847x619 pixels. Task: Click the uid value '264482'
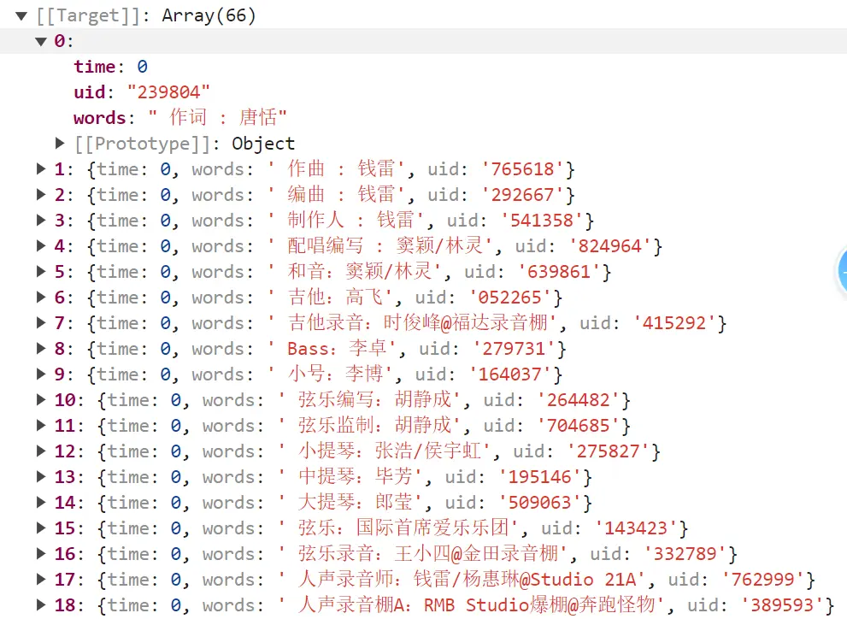(x=579, y=400)
